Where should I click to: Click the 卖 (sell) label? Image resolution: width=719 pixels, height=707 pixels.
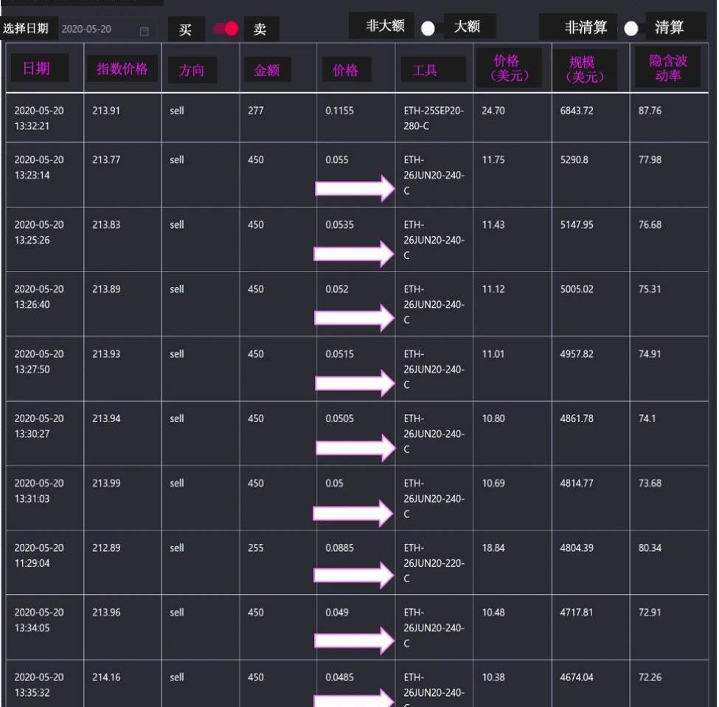pos(261,30)
